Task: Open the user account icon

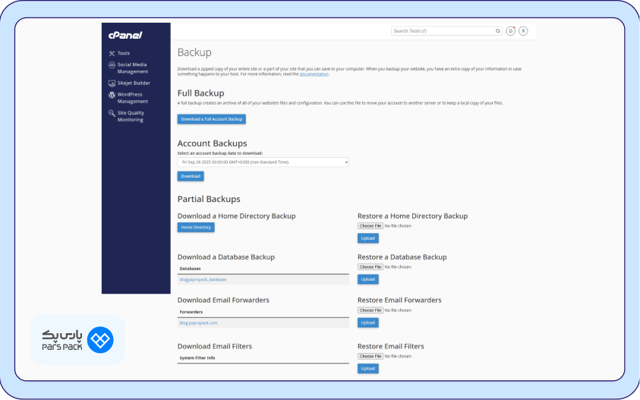Action: pyautogui.click(x=523, y=31)
